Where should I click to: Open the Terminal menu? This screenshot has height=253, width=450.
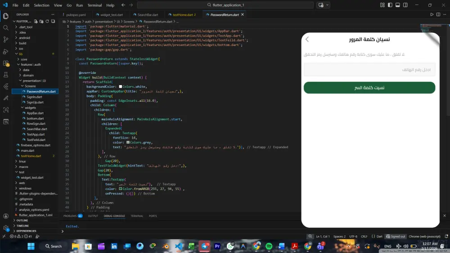point(94,5)
